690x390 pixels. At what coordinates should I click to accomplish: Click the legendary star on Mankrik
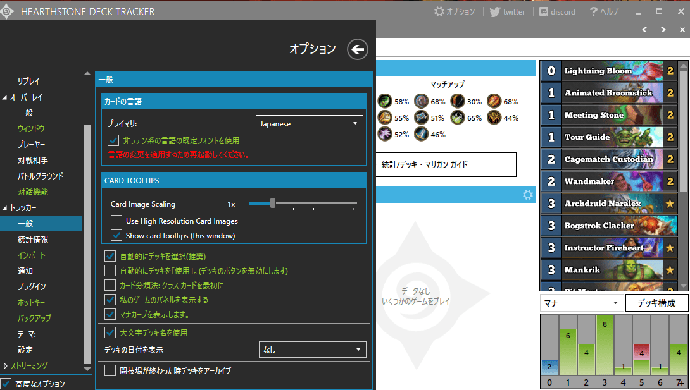tap(670, 270)
